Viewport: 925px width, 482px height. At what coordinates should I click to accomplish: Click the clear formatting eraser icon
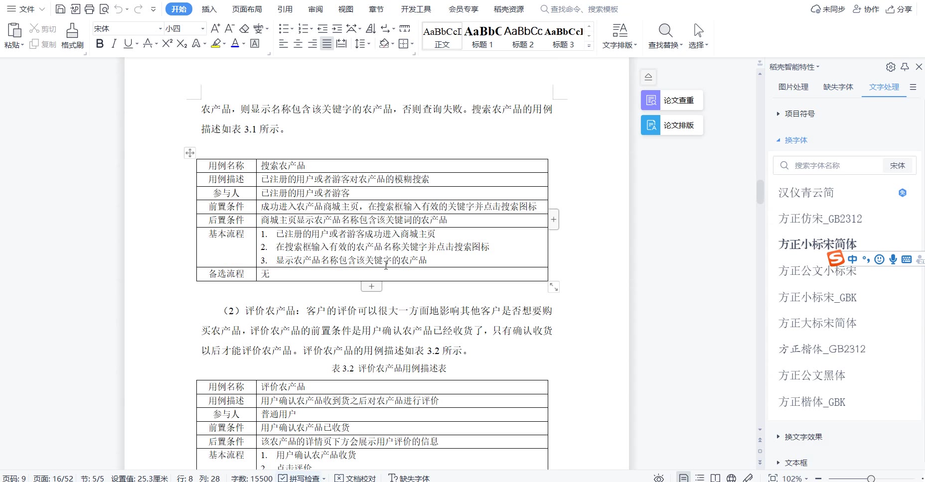coord(244,28)
